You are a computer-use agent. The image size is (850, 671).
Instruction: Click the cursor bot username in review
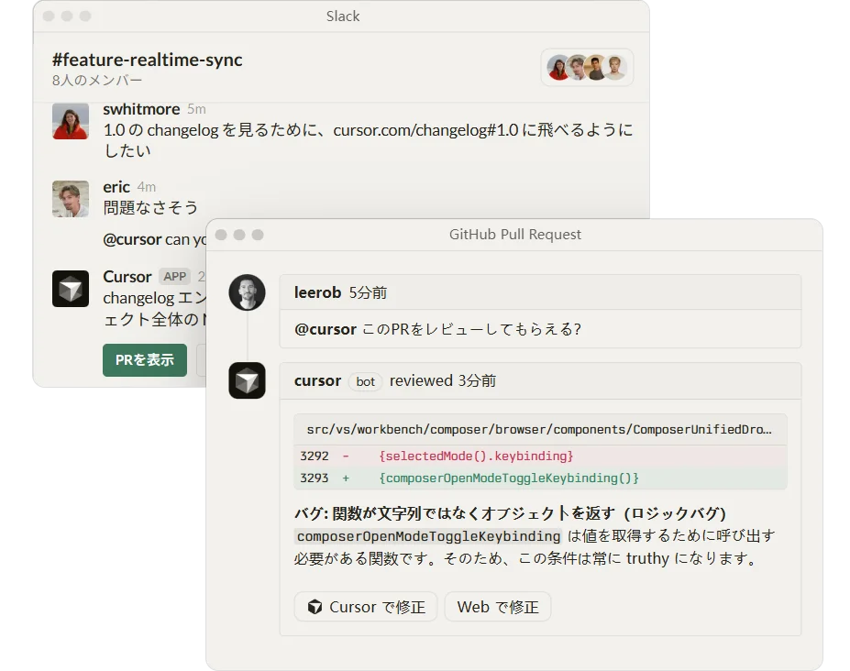pyautogui.click(x=317, y=380)
